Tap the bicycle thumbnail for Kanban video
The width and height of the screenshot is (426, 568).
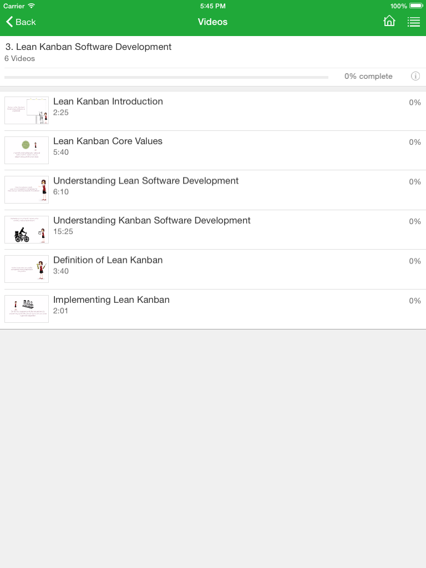[27, 230]
